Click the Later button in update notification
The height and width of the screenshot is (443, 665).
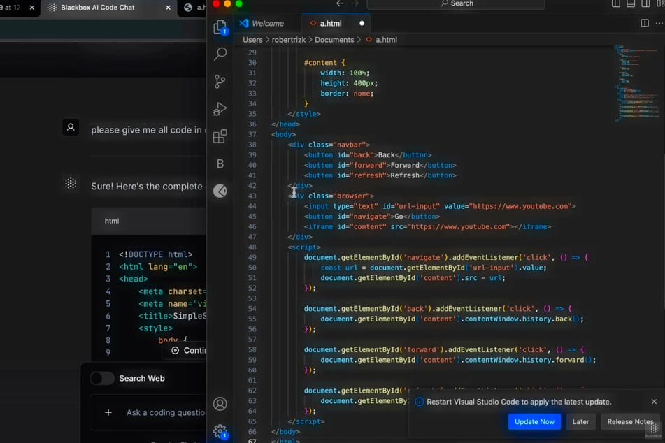(580, 421)
